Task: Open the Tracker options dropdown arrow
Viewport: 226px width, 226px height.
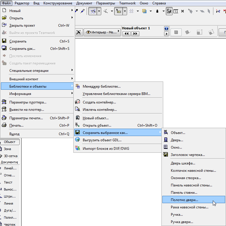Action: tap(125, 11)
